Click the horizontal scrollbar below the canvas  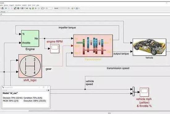tap(85, 111)
